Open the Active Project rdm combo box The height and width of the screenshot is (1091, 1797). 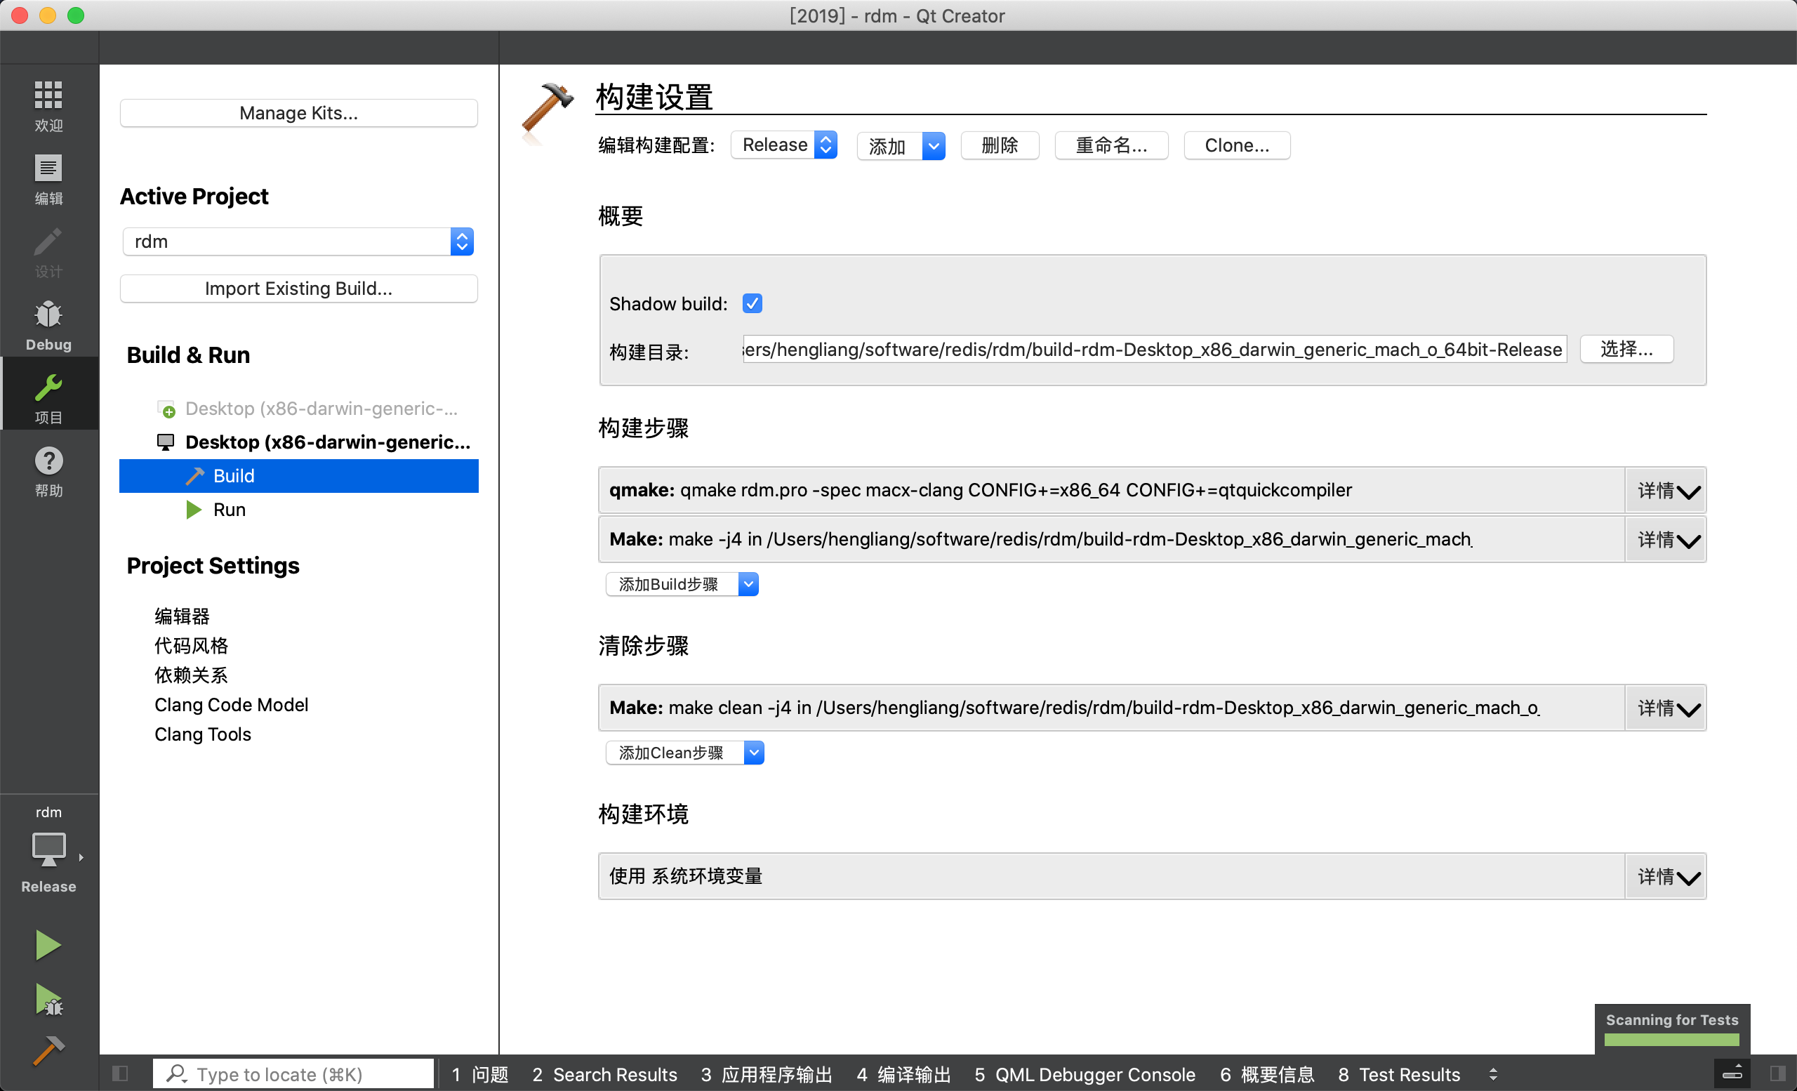298,242
